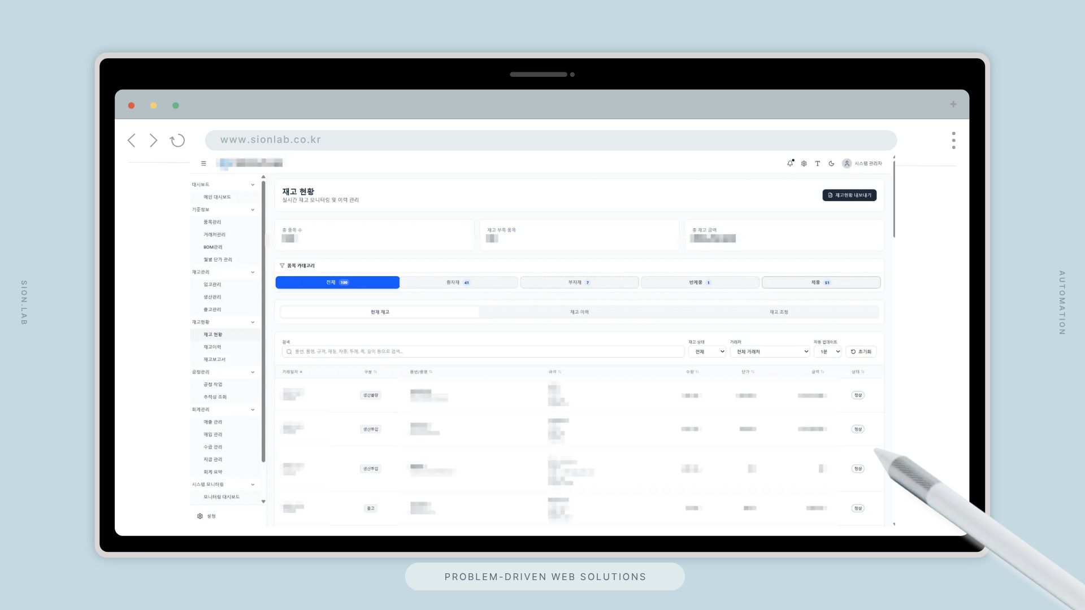This screenshot has width=1085, height=610.
Task: Click the 초기화 reset button
Action: 861,352
